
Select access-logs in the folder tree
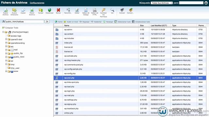(16, 36)
